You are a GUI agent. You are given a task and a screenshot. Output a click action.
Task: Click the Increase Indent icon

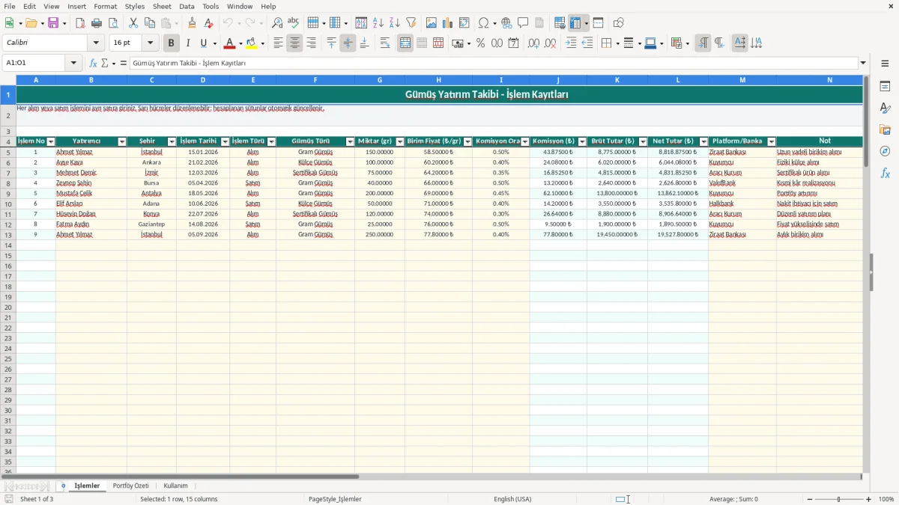[x=571, y=43]
